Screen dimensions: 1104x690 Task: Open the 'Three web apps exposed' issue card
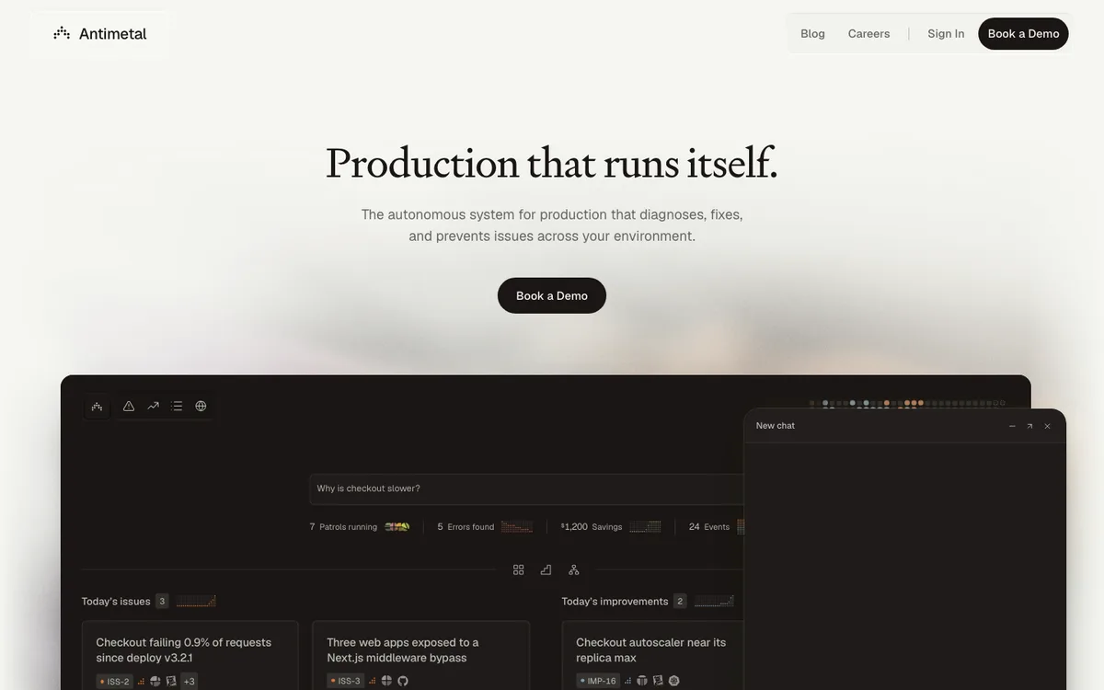420,656
